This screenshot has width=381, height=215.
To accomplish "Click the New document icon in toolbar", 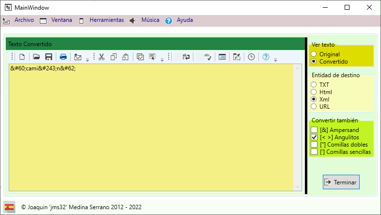I will (22, 57).
